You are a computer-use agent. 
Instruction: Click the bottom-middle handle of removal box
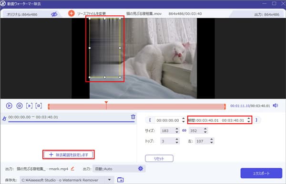tap(105, 77)
